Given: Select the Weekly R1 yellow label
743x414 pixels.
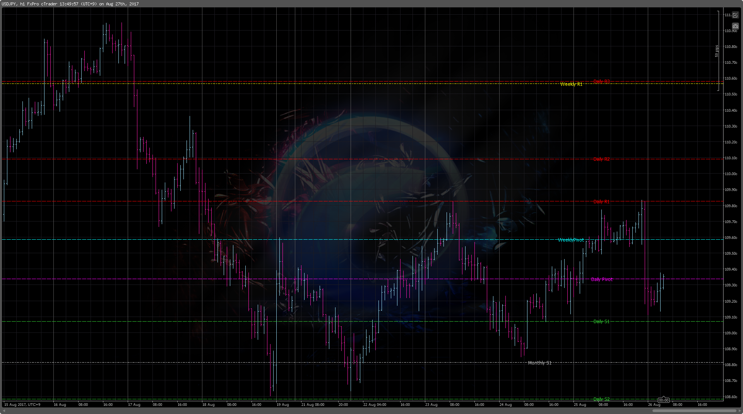Looking at the screenshot, I should point(571,84).
